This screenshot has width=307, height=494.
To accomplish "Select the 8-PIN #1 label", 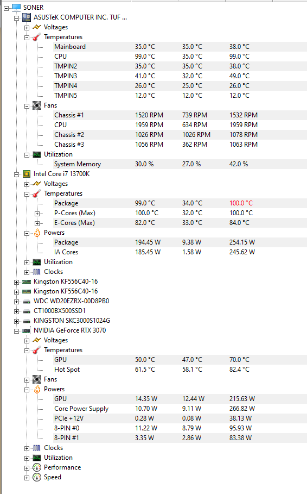I will [x=67, y=438].
